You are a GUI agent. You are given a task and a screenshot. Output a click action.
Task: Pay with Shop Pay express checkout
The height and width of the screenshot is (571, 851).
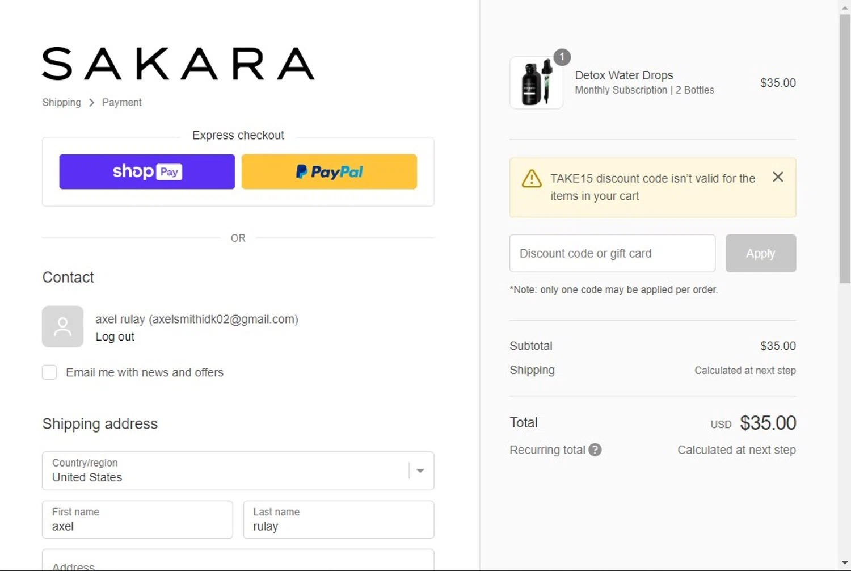pos(147,172)
